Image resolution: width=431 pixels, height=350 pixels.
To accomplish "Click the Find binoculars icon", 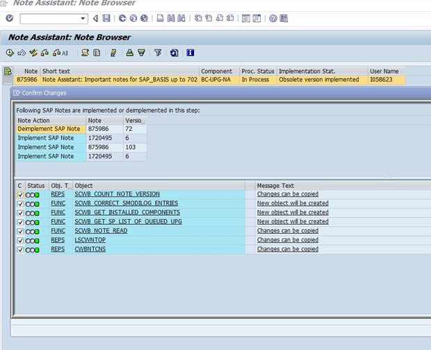I will (x=171, y=18).
